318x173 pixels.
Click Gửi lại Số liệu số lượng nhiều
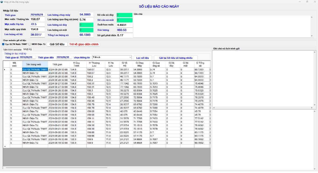coord(176,58)
